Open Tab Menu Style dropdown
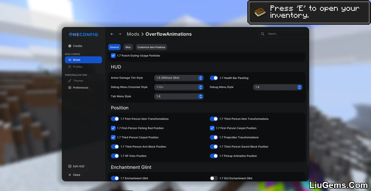This screenshot has height=191, width=371. 179,96
